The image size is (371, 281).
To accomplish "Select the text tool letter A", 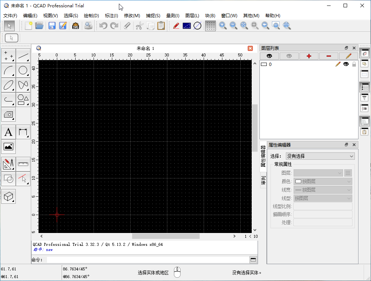I will [x=8, y=132].
